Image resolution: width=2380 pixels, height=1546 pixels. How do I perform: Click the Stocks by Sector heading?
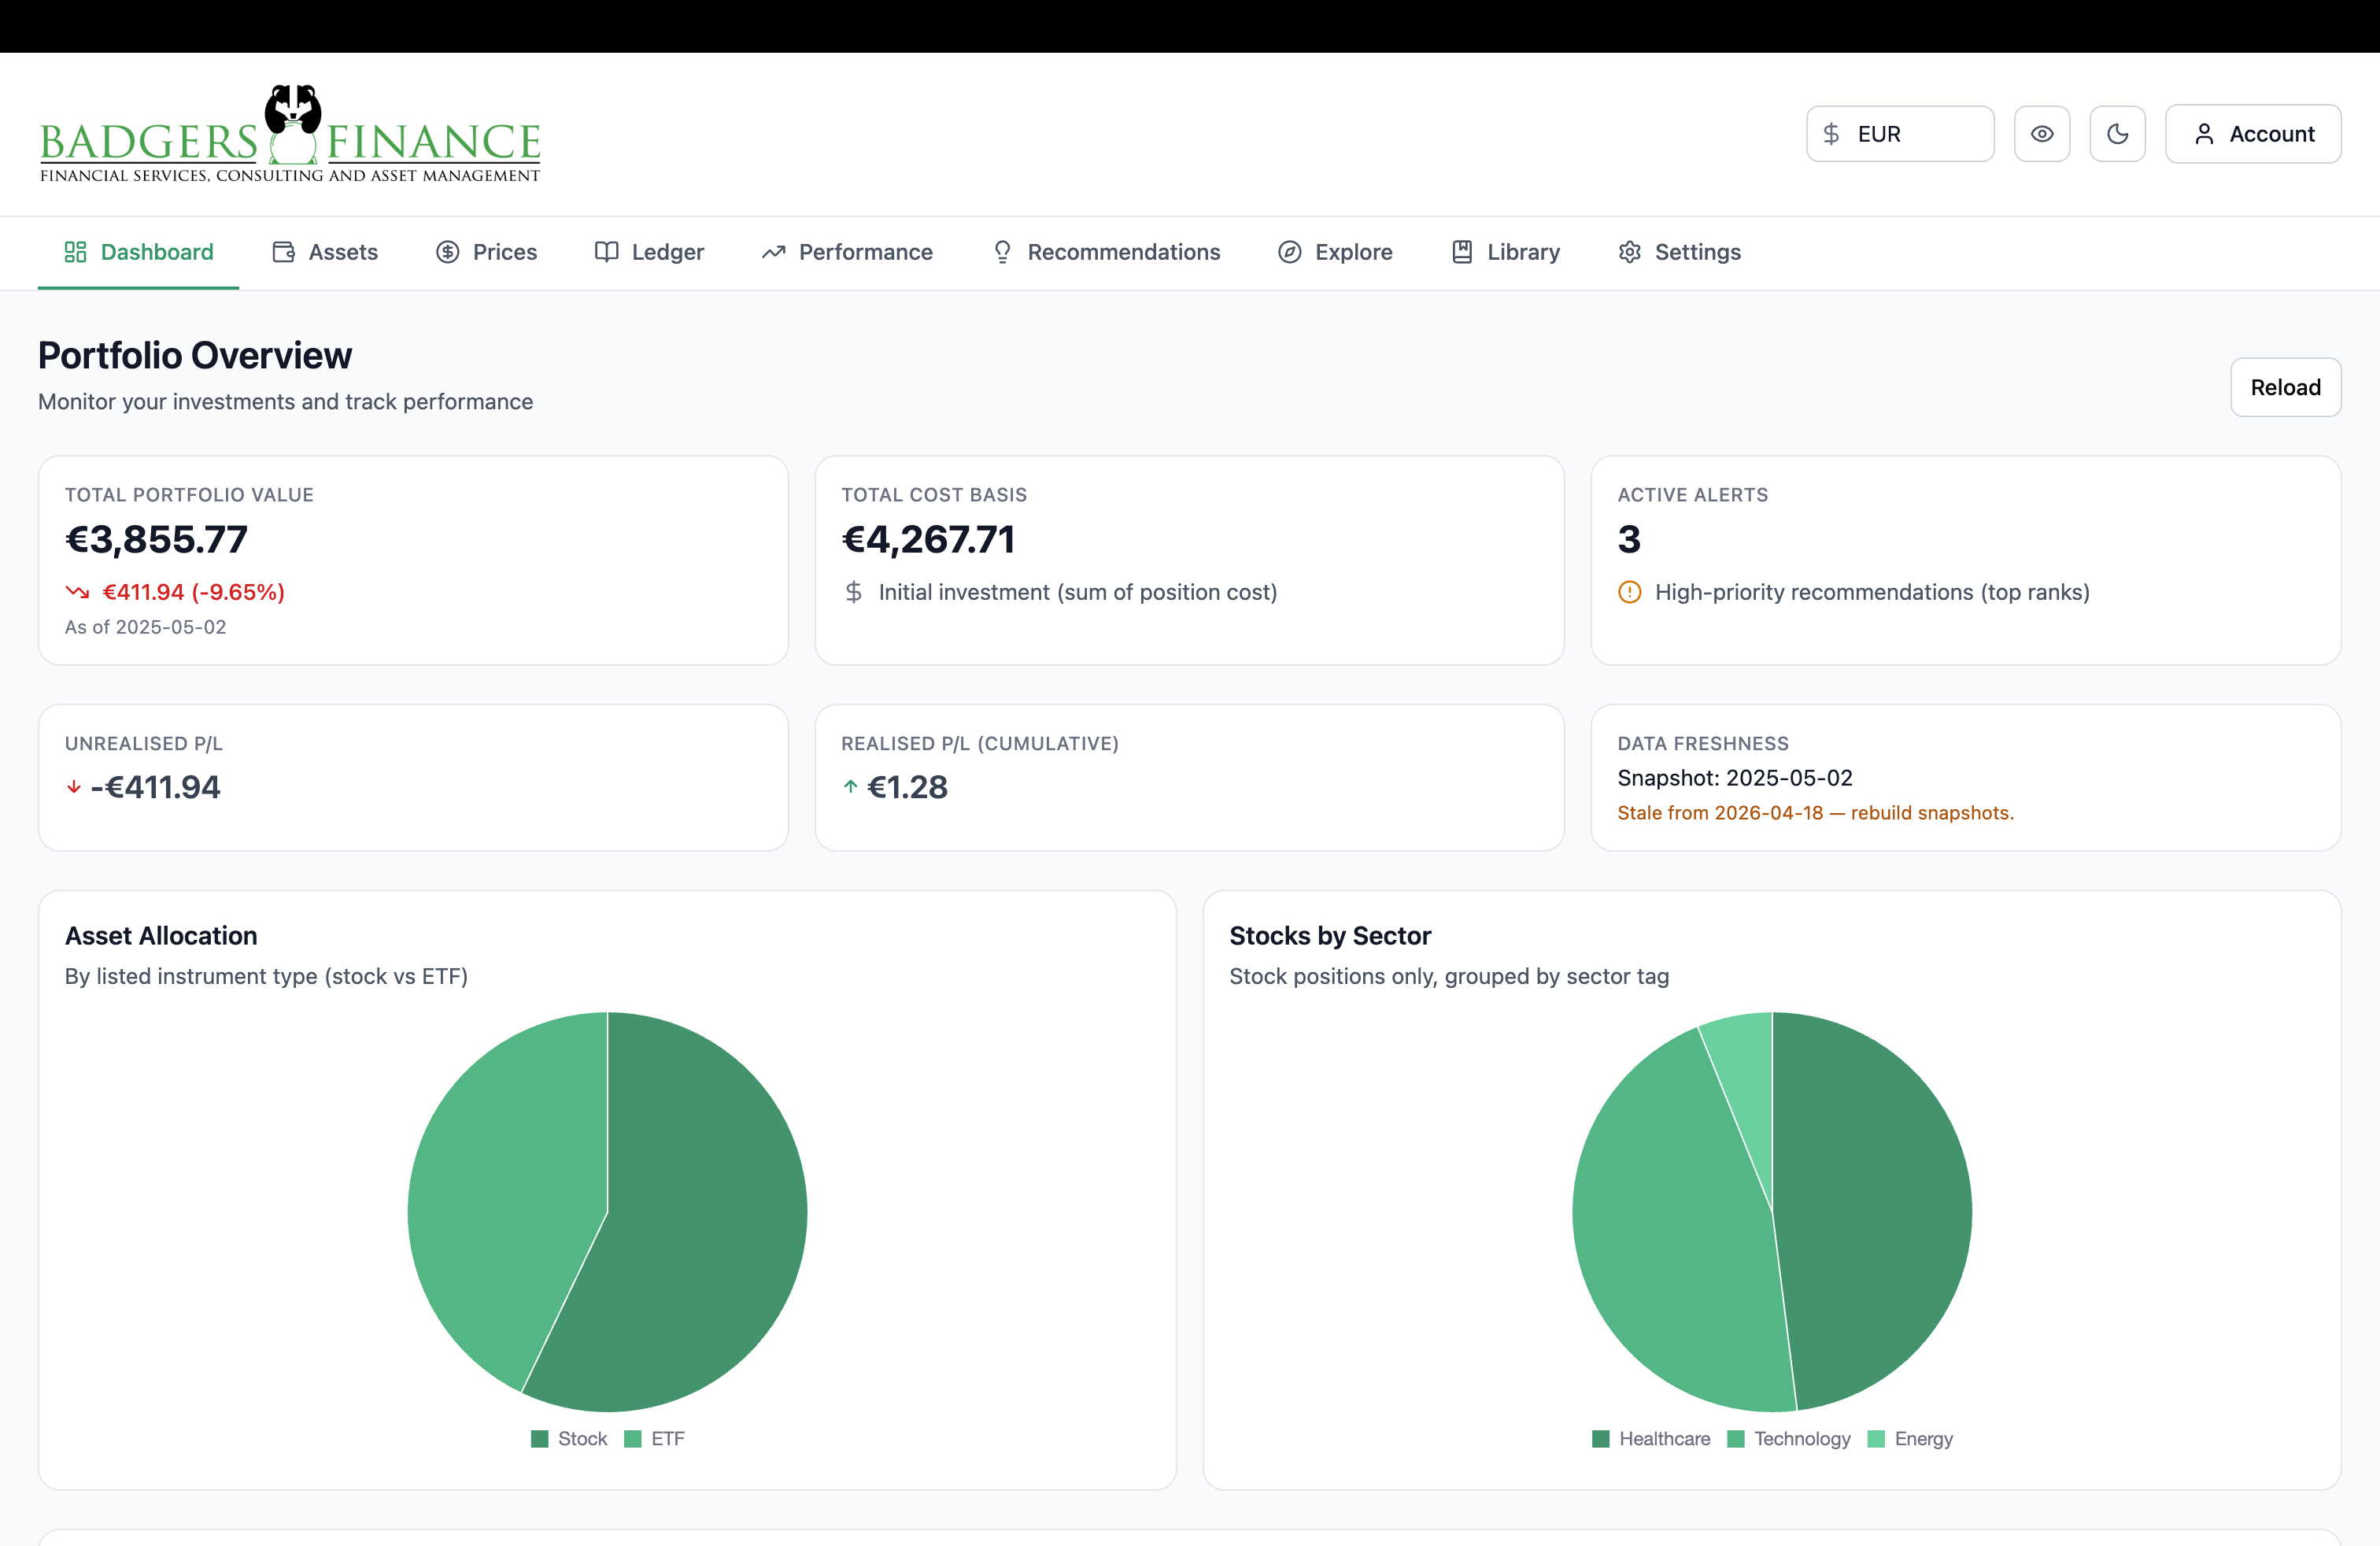pyautogui.click(x=1330, y=936)
